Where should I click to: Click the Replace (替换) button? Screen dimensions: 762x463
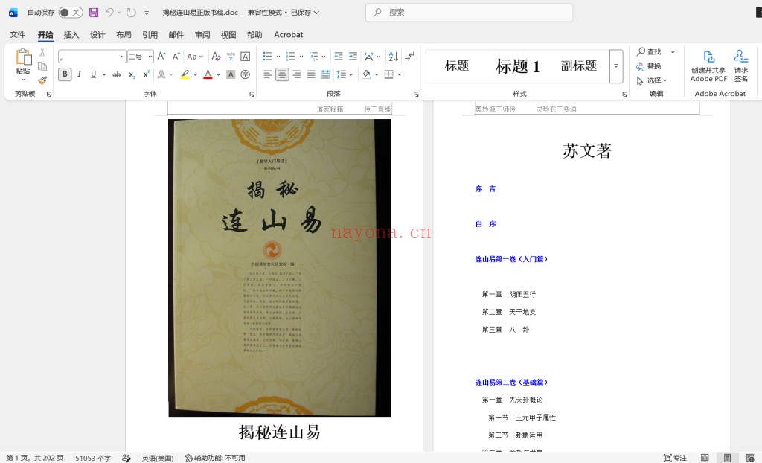coord(649,66)
